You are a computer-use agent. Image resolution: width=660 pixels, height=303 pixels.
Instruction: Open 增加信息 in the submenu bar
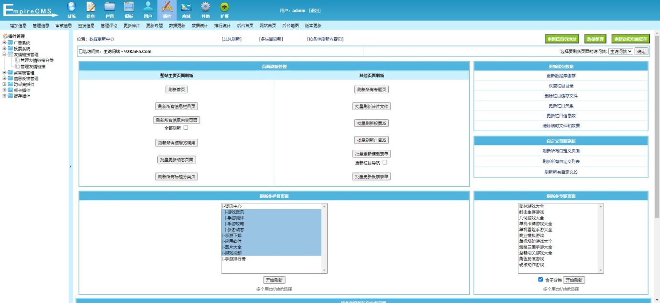(18, 25)
